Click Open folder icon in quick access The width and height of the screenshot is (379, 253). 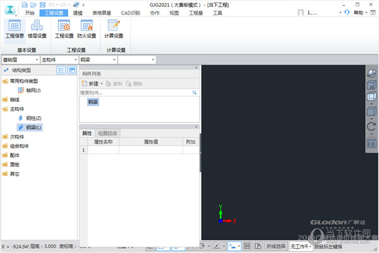coord(33,4)
